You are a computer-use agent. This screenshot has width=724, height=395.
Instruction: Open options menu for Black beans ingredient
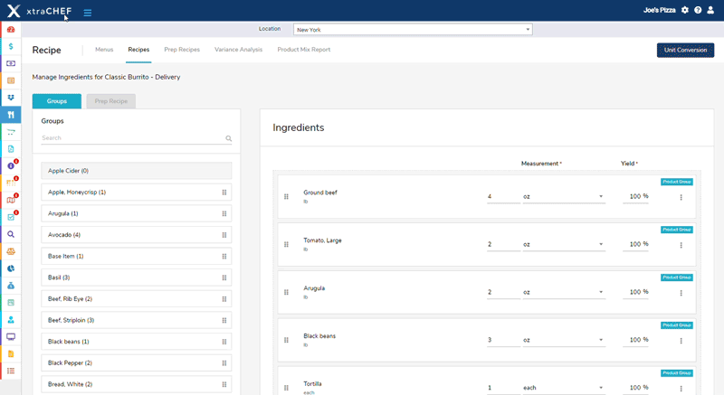click(681, 341)
